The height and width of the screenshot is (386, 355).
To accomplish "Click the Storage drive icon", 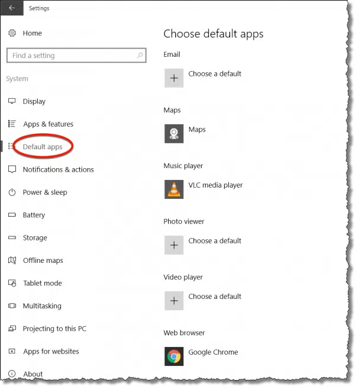I will [x=12, y=237].
